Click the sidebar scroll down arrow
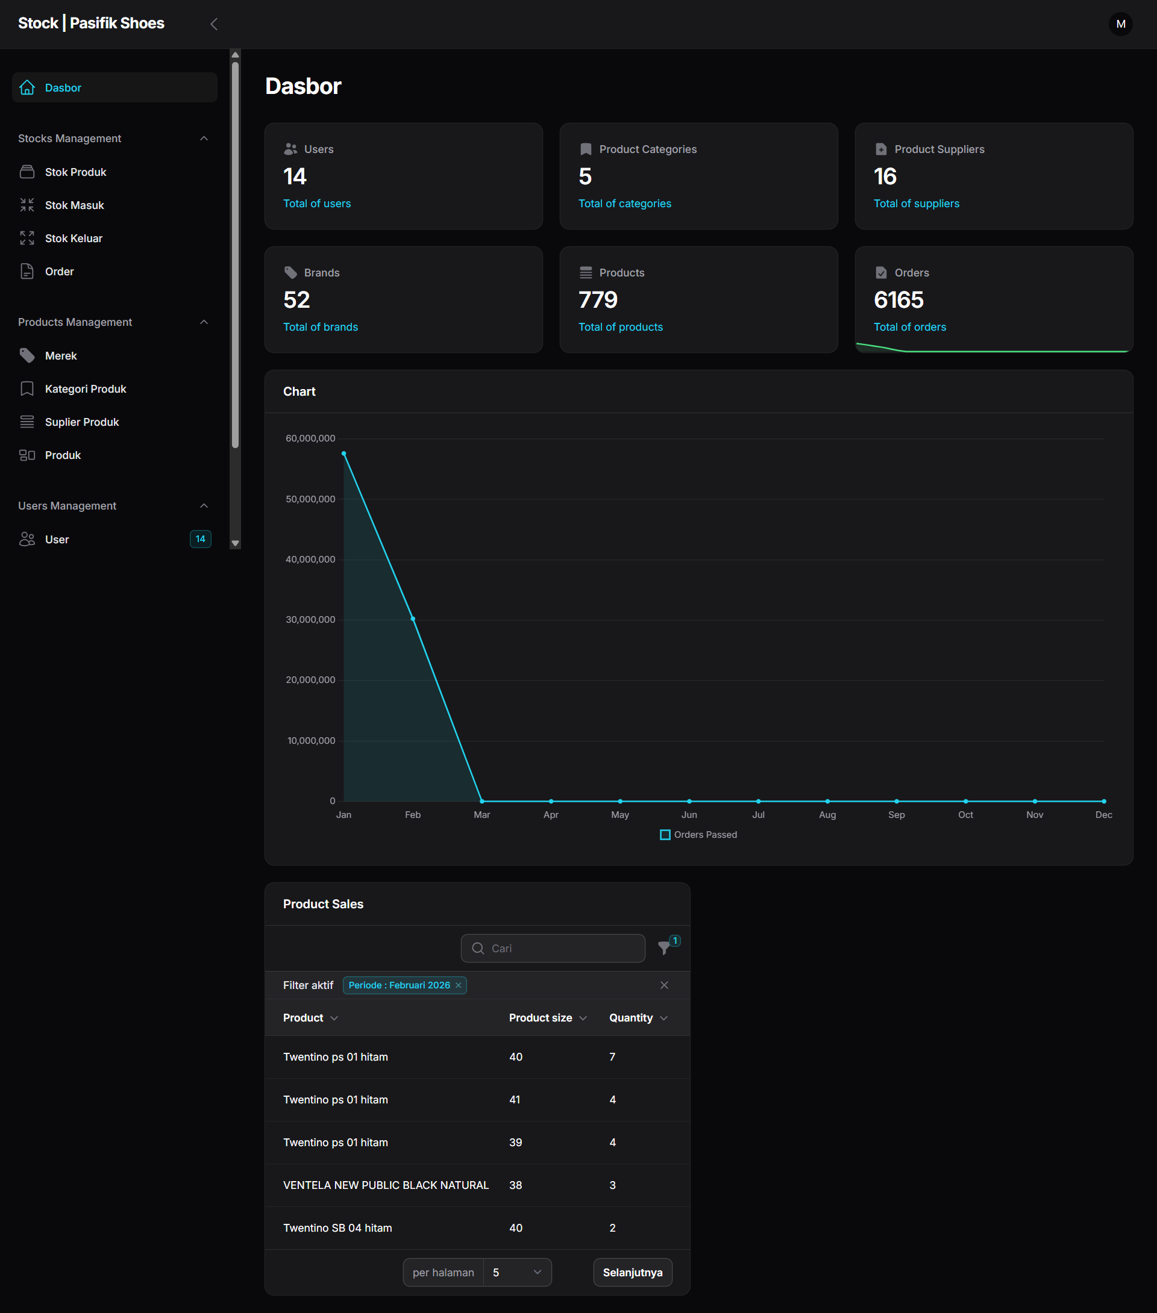1157x1313 pixels. coord(235,543)
